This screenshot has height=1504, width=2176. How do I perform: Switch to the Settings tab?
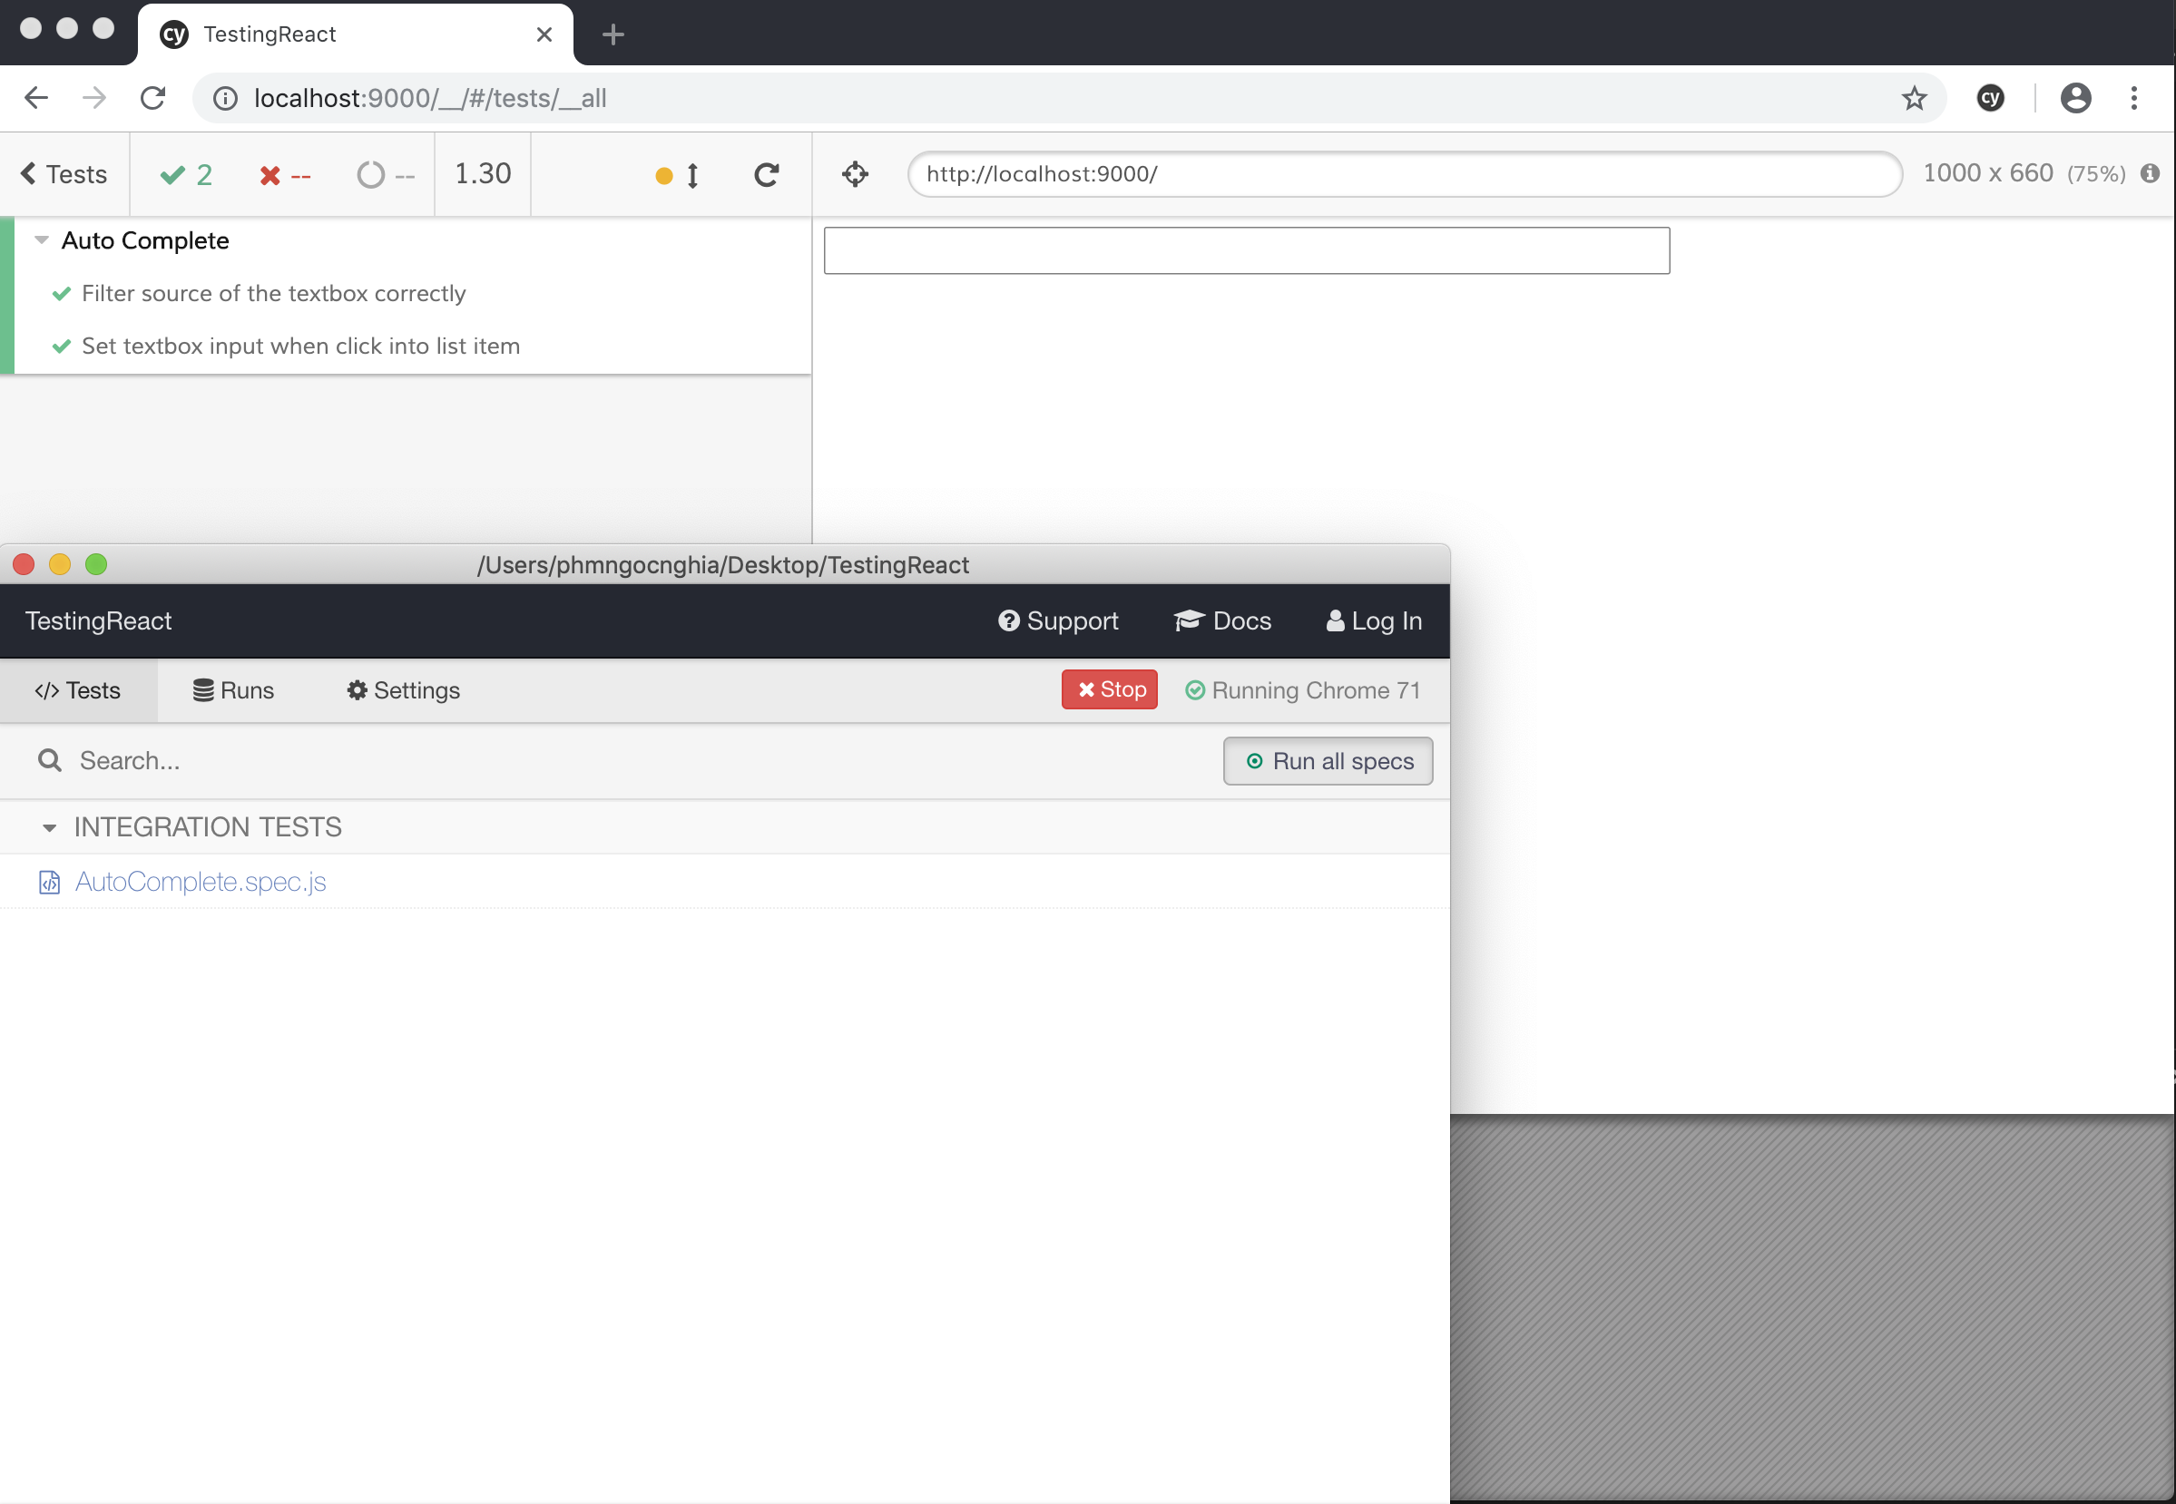(x=403, y=690)
